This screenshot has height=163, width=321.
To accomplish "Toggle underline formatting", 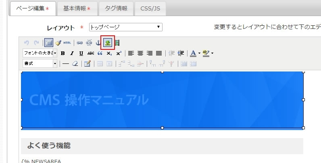I will 81,53.
